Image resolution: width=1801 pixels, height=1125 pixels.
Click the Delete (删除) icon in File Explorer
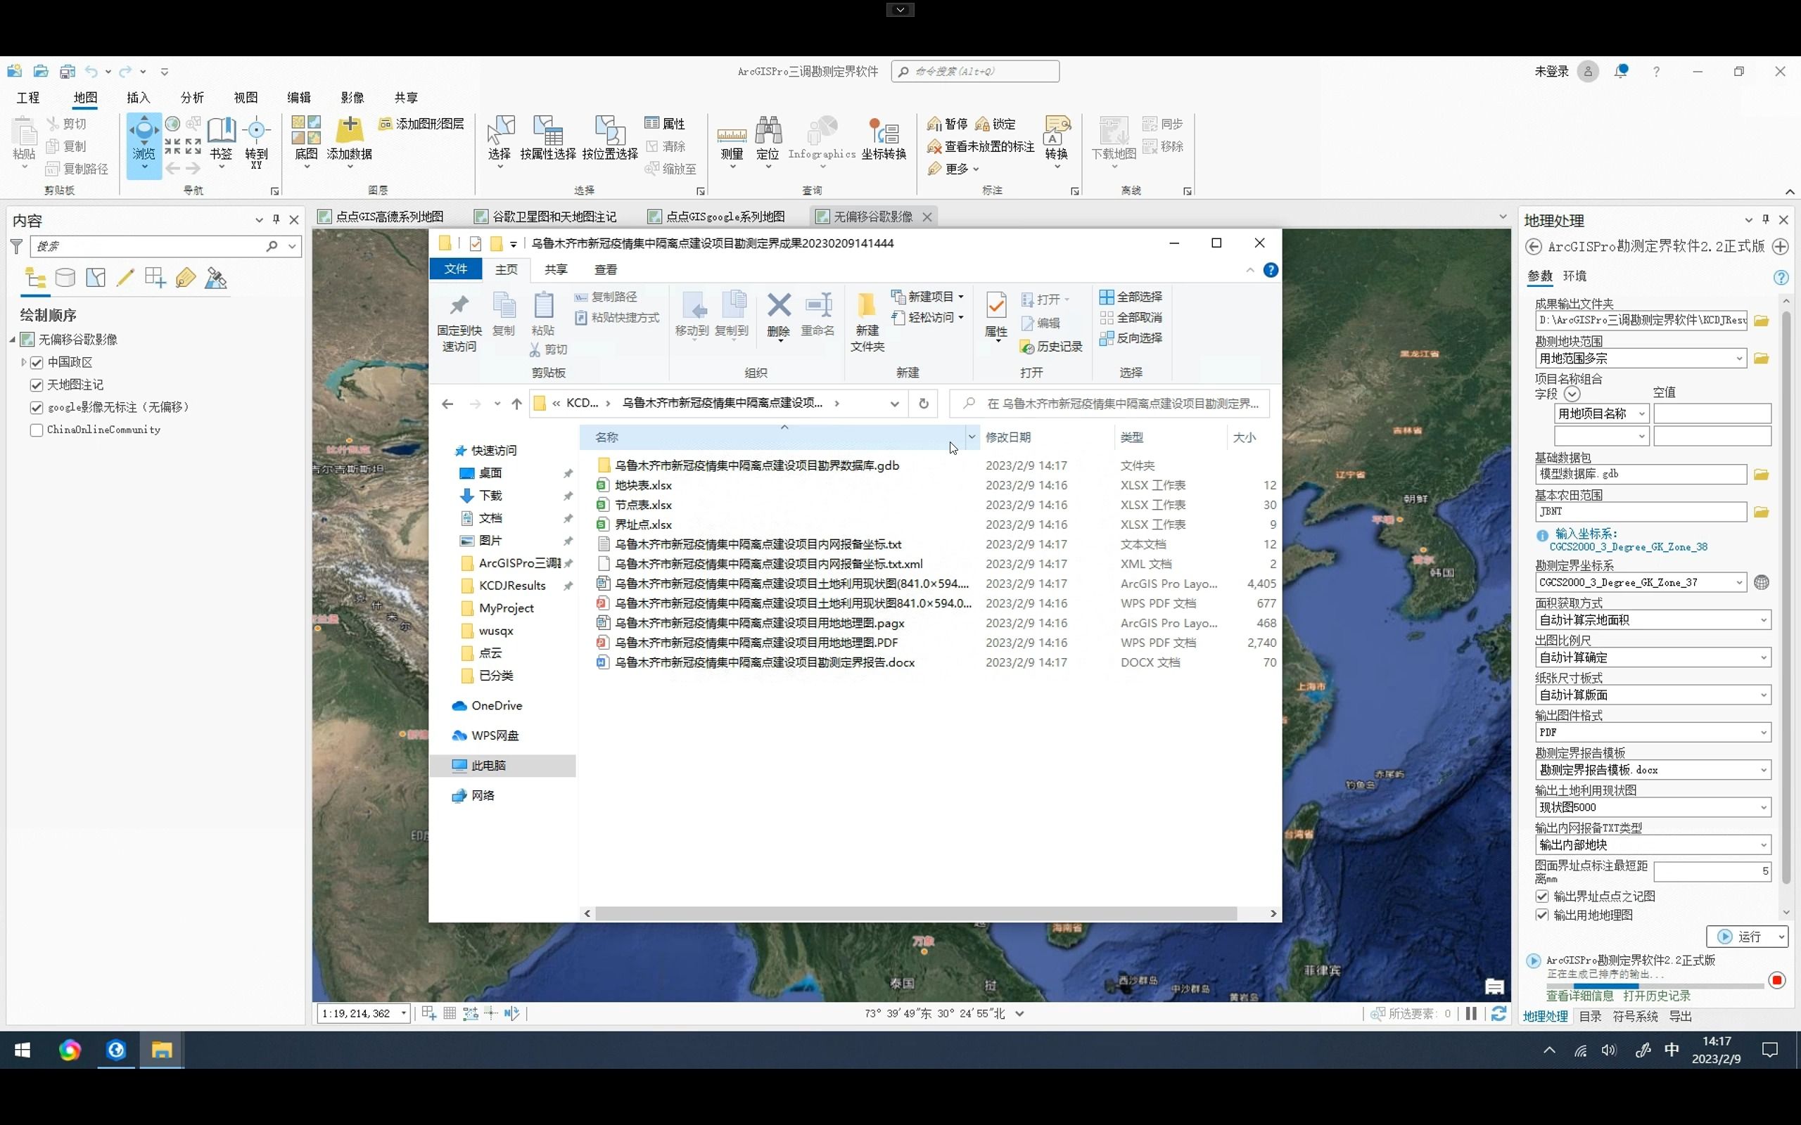[x=779, y=307]
